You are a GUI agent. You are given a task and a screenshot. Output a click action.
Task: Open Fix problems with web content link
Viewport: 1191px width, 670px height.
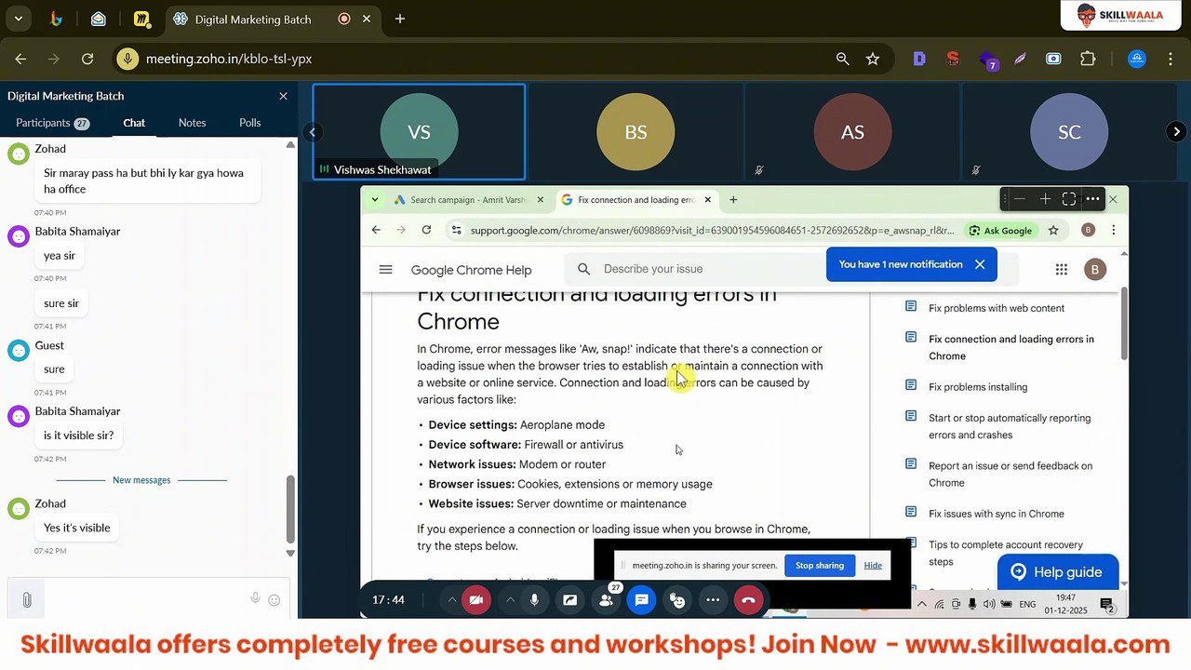997,308
